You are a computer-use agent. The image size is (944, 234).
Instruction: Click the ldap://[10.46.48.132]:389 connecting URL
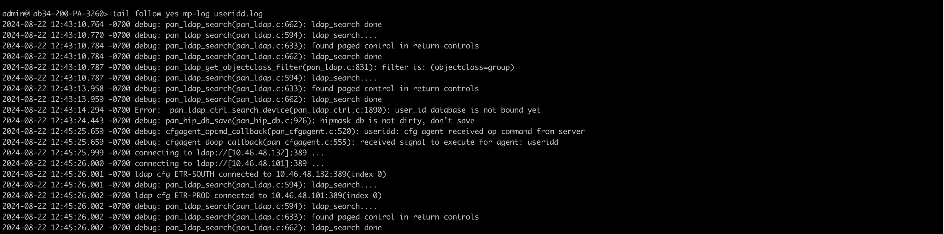251,153
